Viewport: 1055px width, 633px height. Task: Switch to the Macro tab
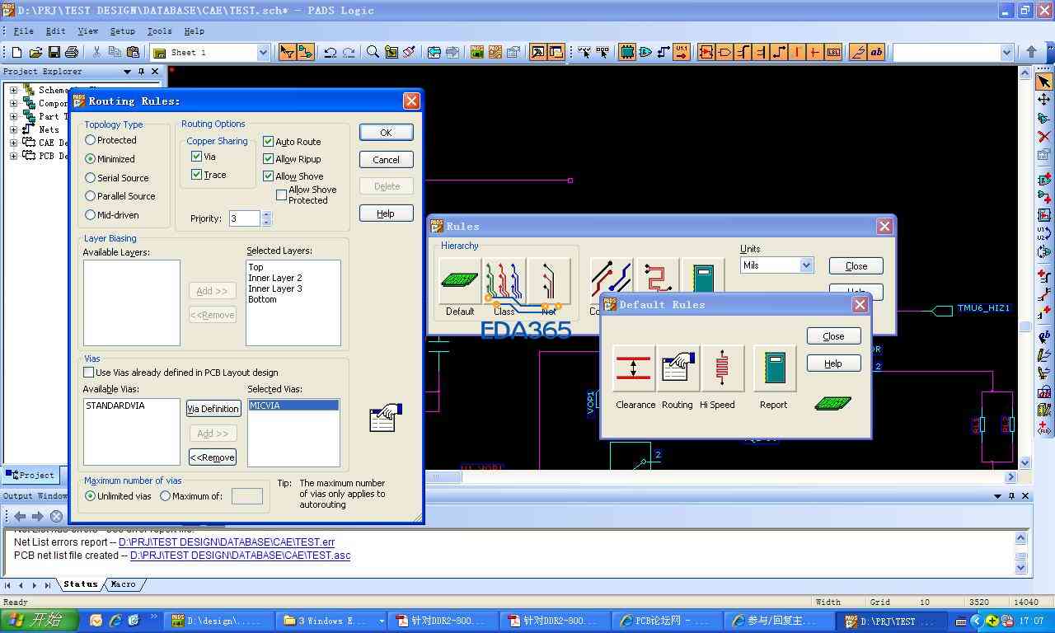[x=123, y=584]
